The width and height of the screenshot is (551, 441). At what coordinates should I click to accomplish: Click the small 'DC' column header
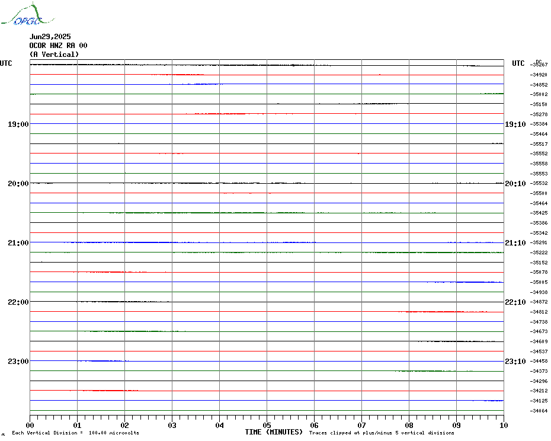[x=539, y=62]
